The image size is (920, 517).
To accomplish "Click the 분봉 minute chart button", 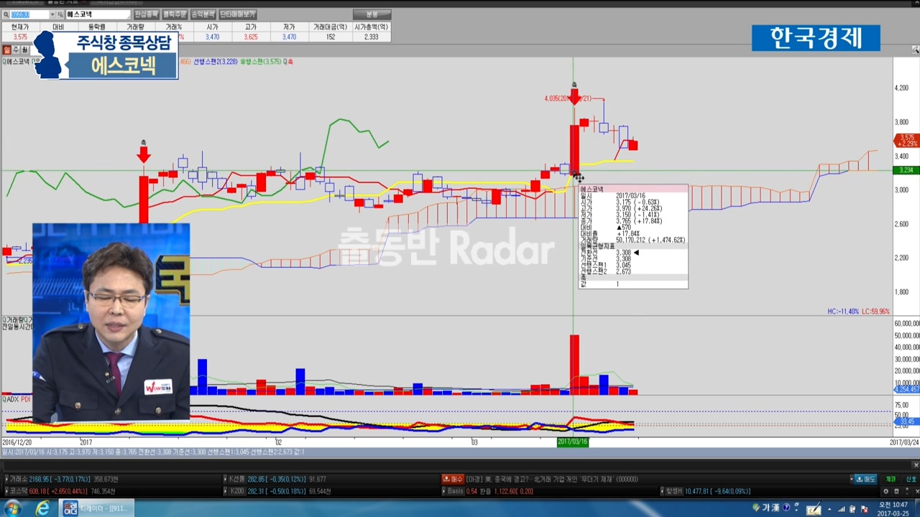I will click(x=372, y=14).
